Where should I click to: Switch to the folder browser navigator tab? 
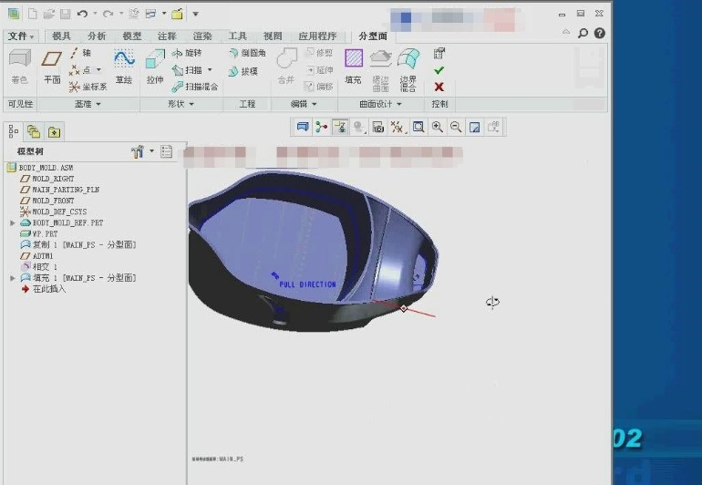click(34, 131)
